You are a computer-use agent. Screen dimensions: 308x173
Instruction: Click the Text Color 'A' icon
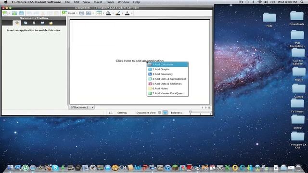click(x=127, y=13)
